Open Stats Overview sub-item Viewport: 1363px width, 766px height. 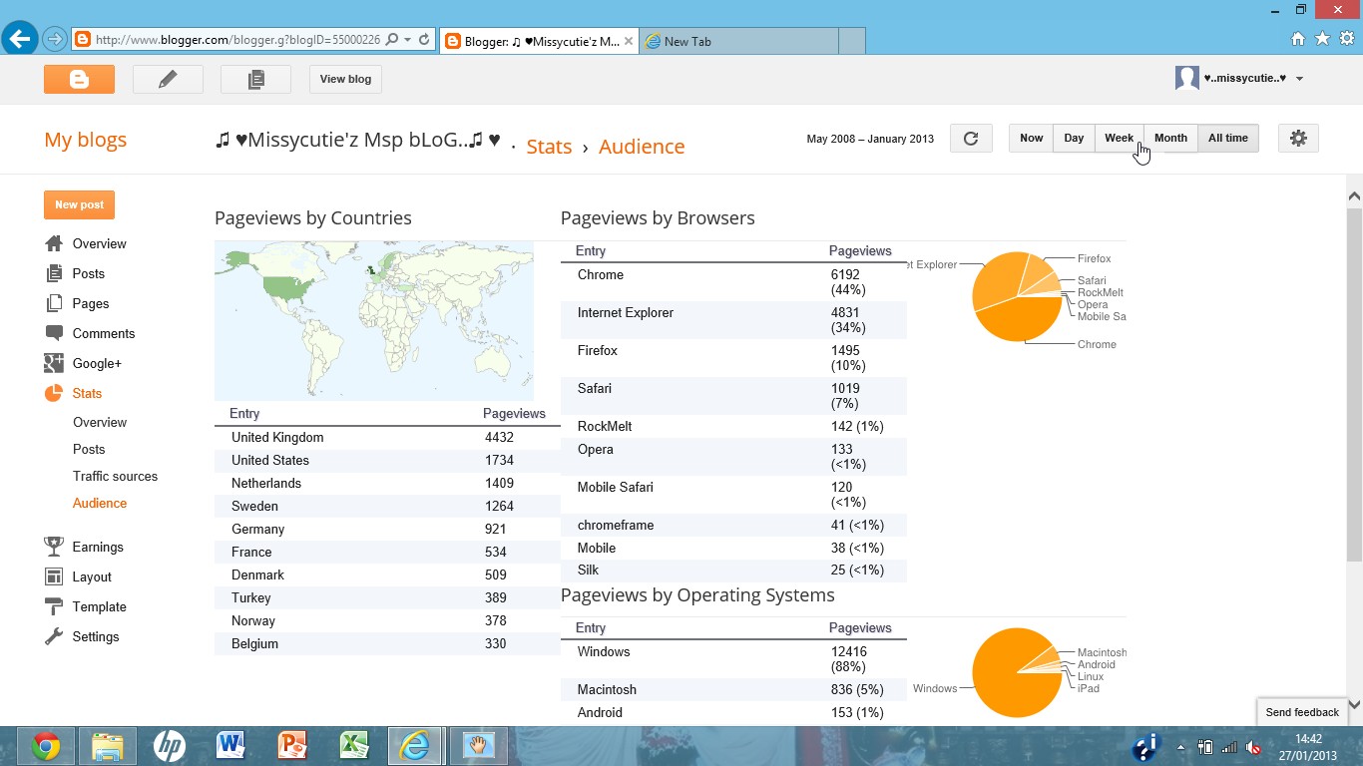click(100, 422)
